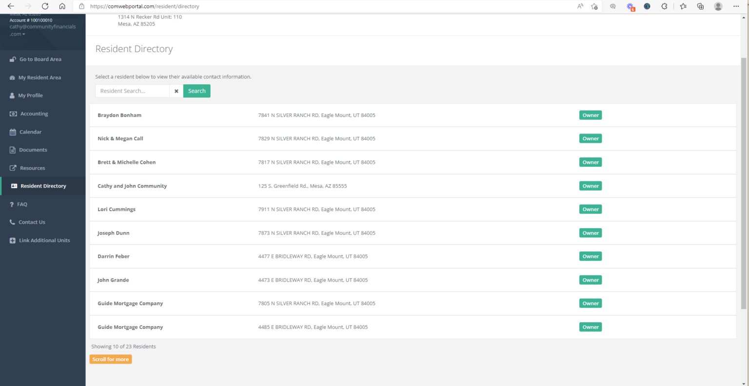Open Braydon Bonham's resident entry
The height and width of the screenshot is (386, 749).
pyautogui.click(x=119, y=116)
